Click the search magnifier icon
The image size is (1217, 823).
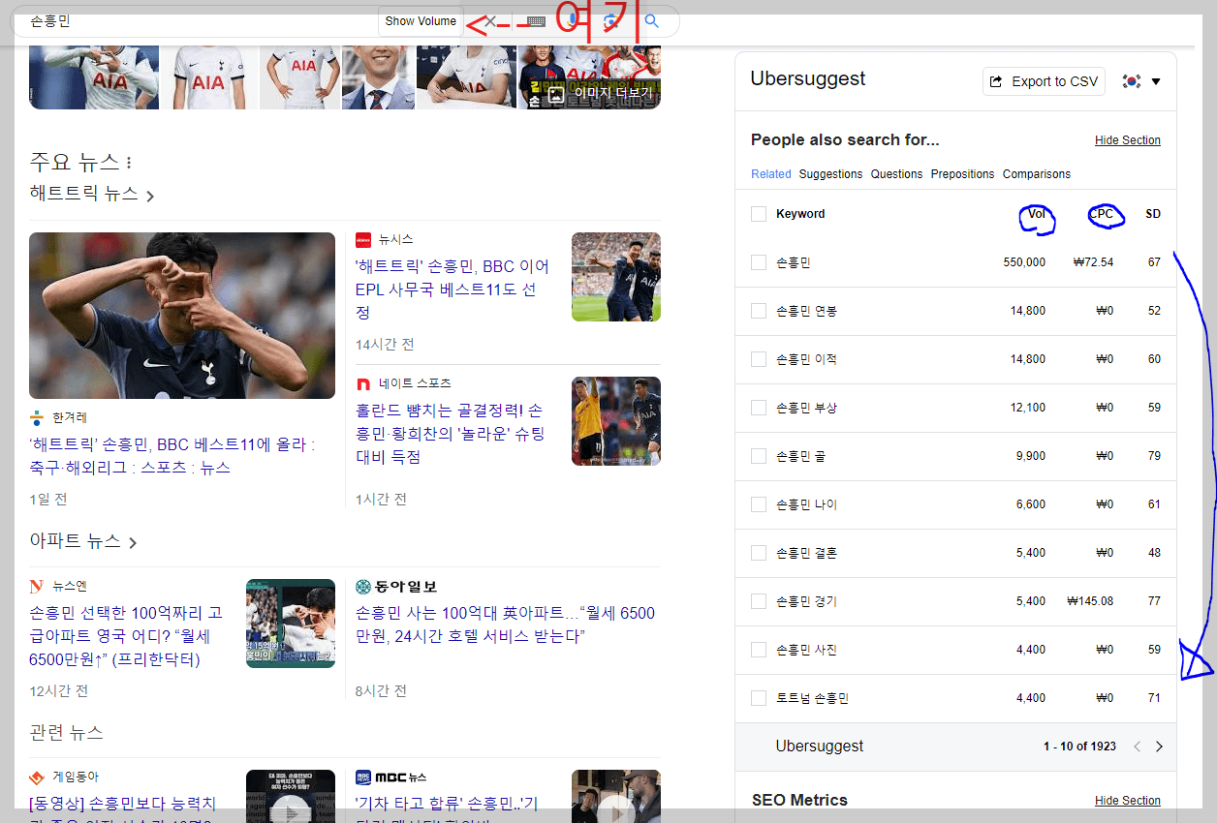[x=651, y=20]
